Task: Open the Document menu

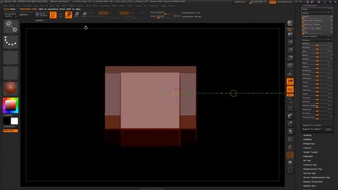Action: click(27, 6)
